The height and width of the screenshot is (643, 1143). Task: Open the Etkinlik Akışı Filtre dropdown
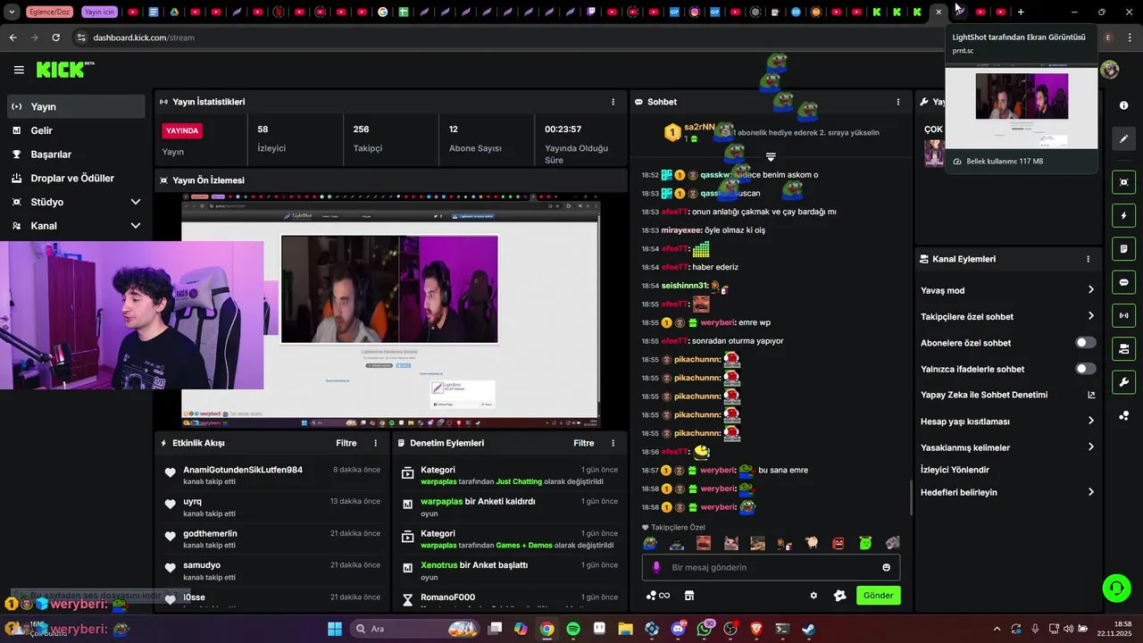click(346, 443)
